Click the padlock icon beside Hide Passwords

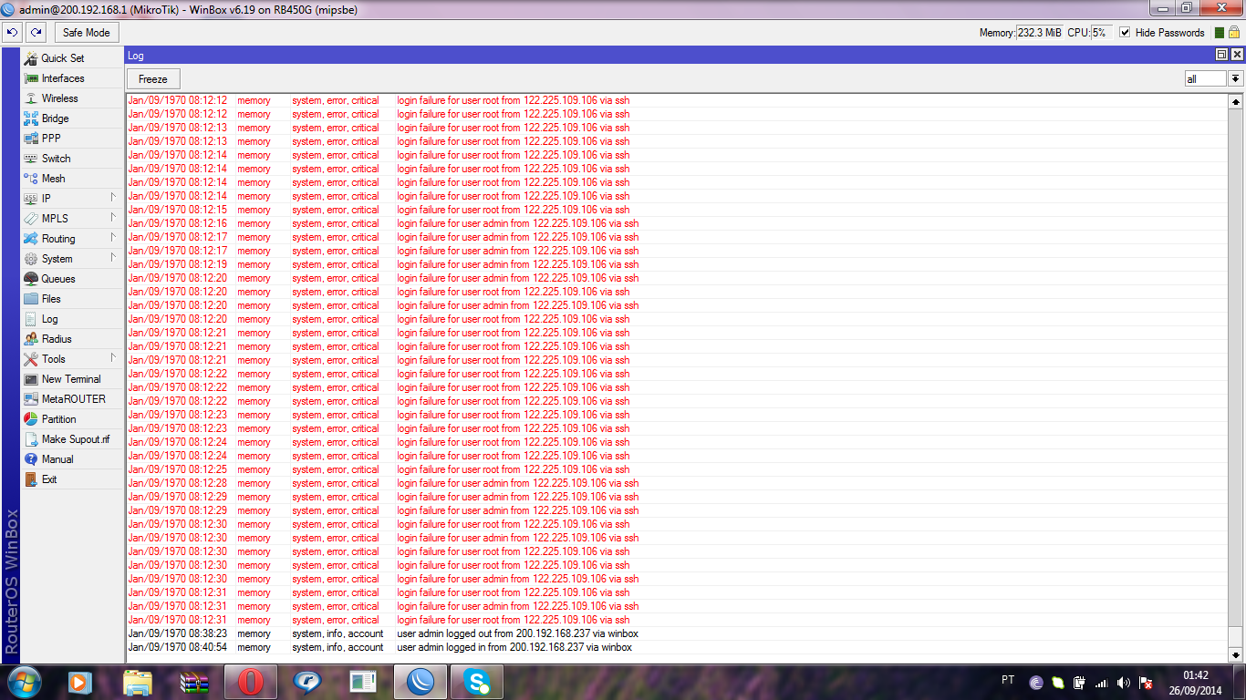click(1233, 32)
